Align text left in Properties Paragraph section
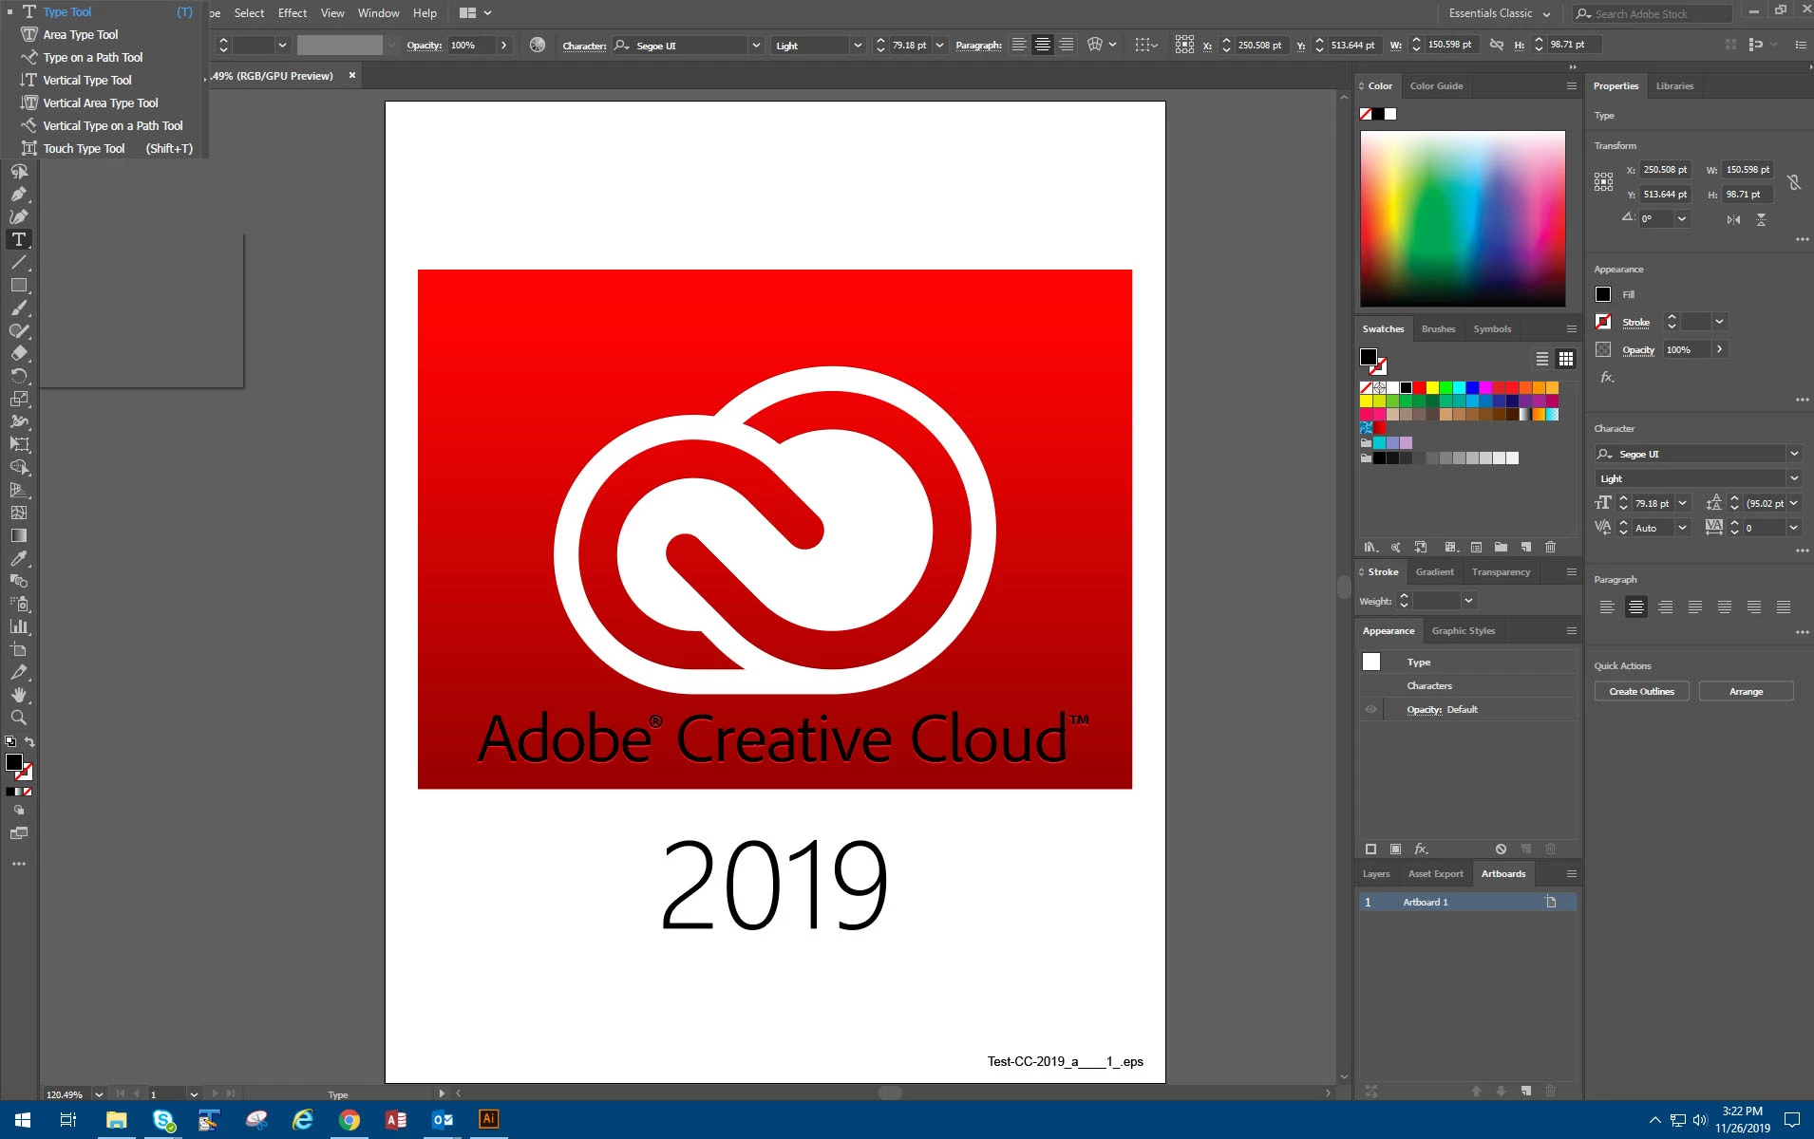 tap(1607, 607)
